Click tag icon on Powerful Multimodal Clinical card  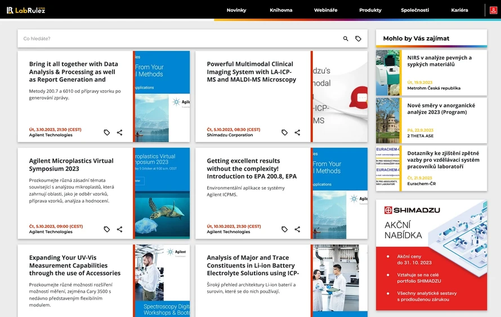coord(284,132)
